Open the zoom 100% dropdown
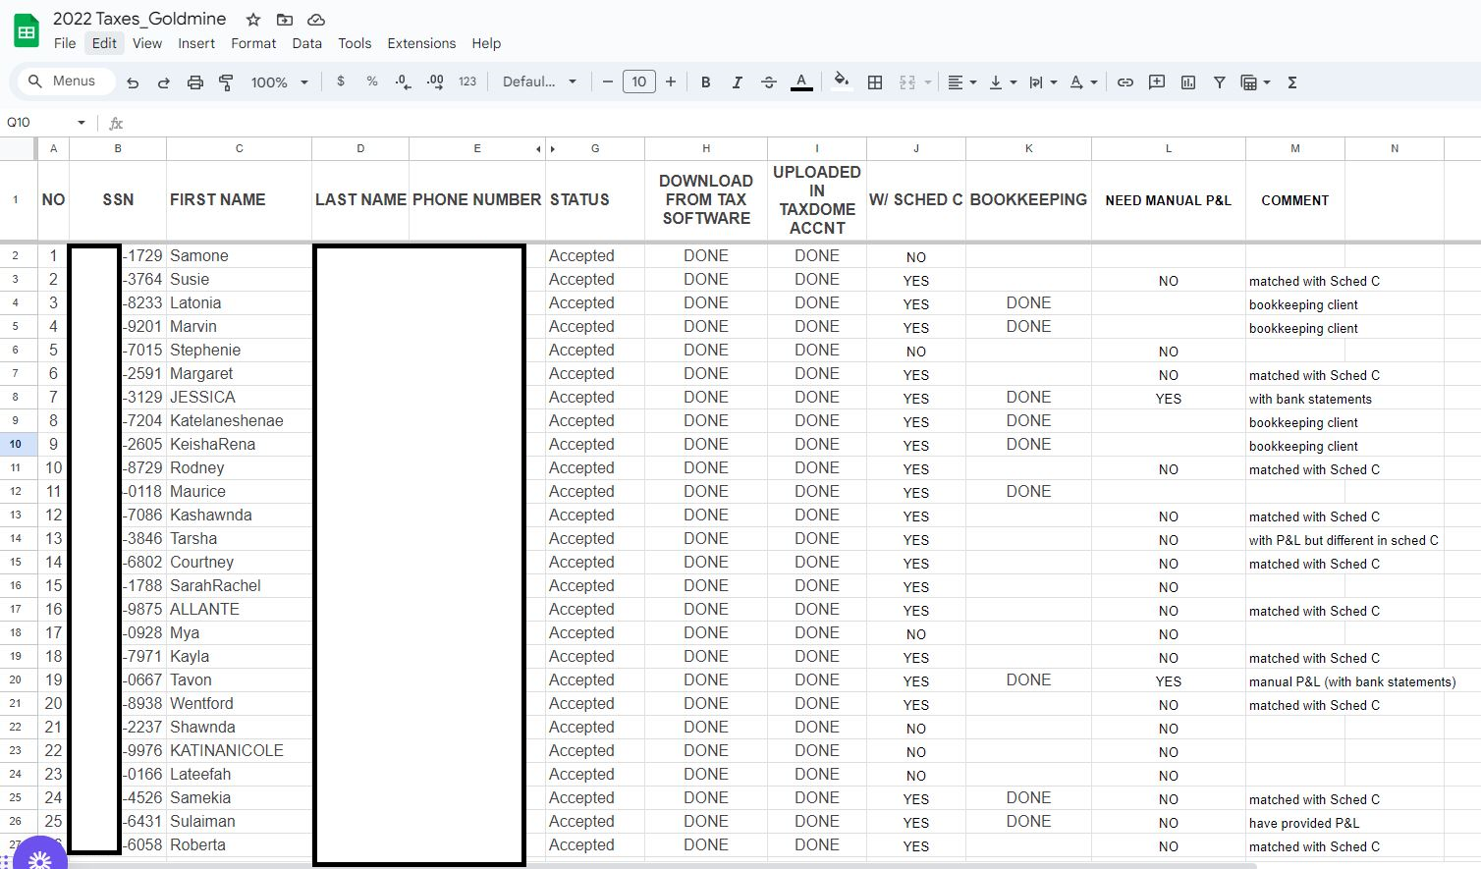The height and width of the screenshot is (869, 1481). coord(279,82)
